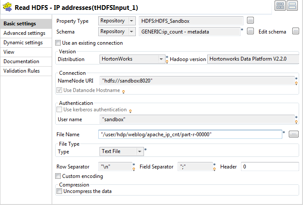Click the table layout view icon
The width and height of the screenshot is (303, 205).
[x=280, y=6]
